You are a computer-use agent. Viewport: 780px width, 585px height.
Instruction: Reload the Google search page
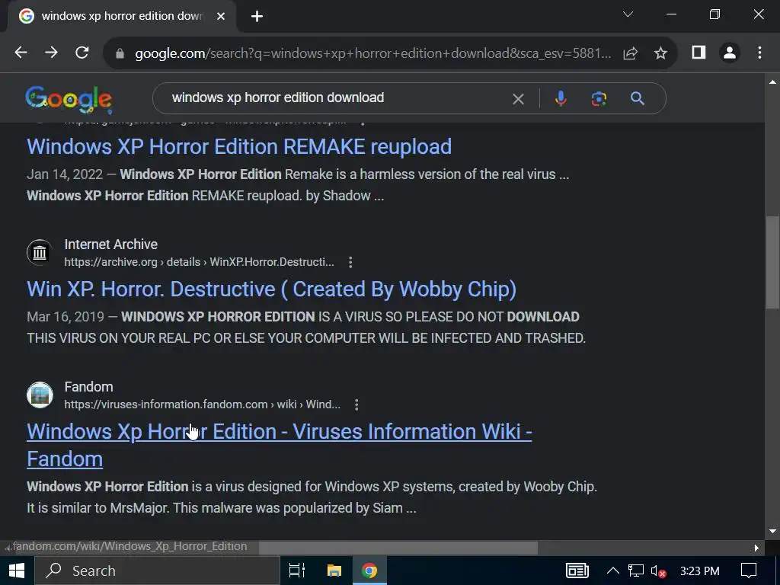click(82, 53)
